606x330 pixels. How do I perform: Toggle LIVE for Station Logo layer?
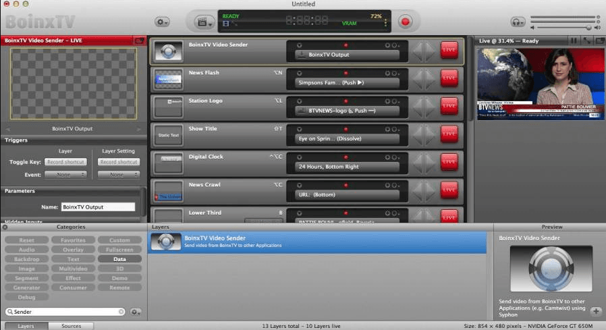click(449, 105)
